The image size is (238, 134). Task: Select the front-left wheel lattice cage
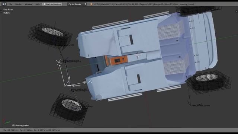pos(50,36)
